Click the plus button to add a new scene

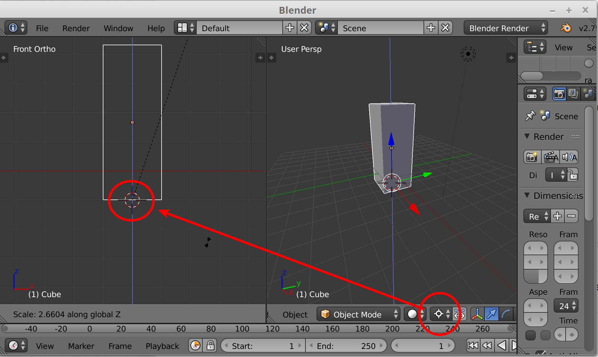pos(431,28)
